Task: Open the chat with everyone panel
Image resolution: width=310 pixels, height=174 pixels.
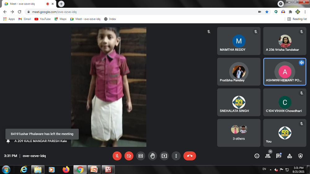Action: [278, 156]
